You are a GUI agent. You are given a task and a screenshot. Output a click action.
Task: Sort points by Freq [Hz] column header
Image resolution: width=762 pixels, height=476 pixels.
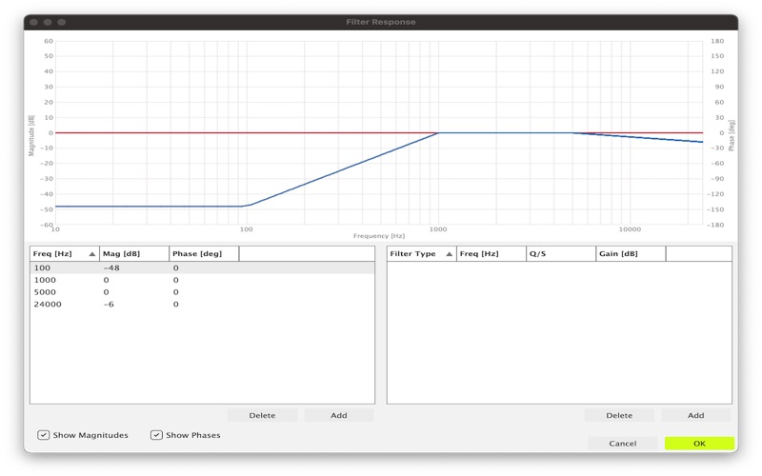pyautogui.click(x=65, y=253)
